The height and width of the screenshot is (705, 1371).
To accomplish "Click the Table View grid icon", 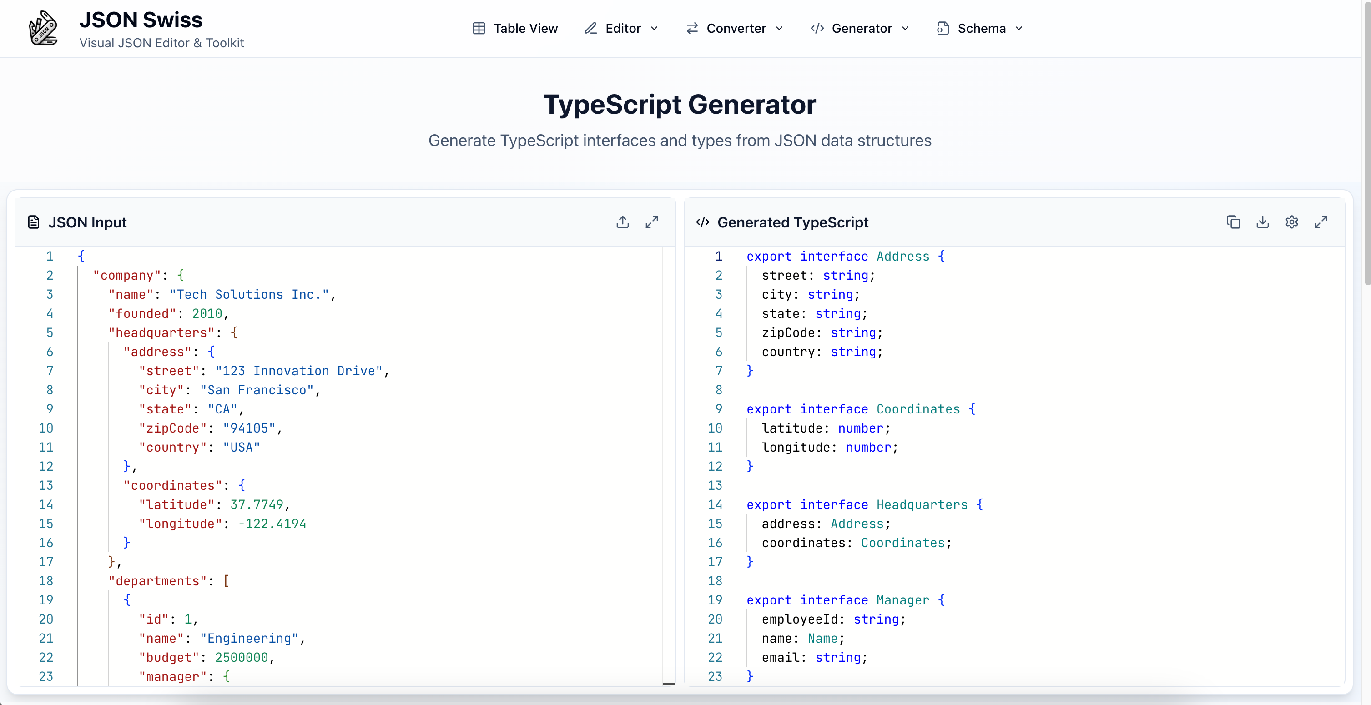I will [479, 28].
